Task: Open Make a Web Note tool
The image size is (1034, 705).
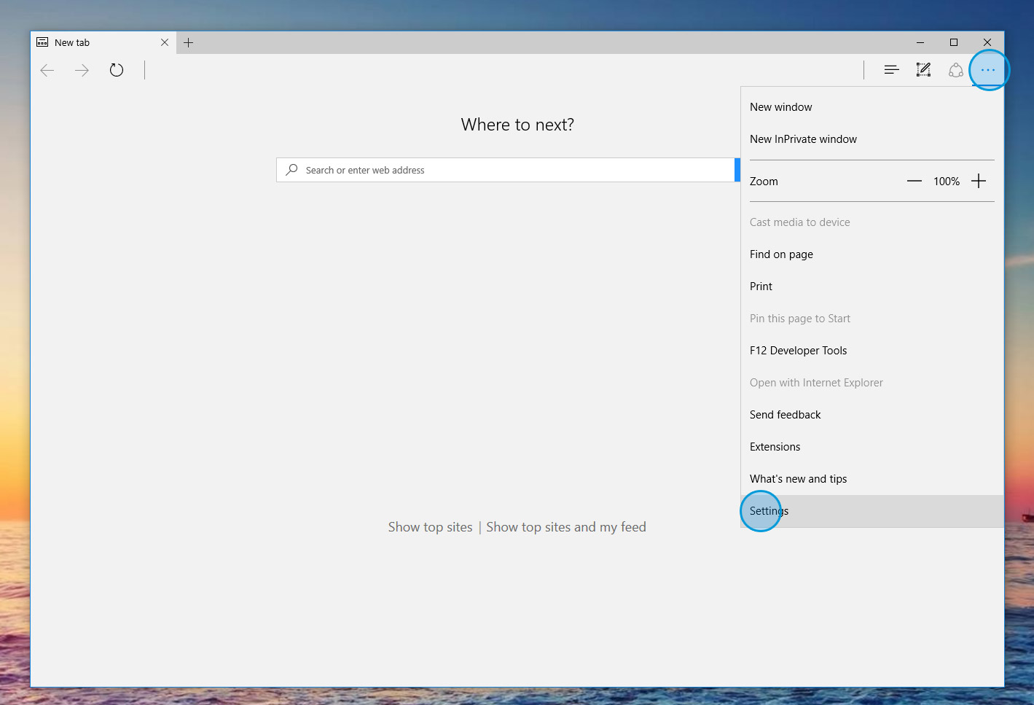Action: point(923,70)
